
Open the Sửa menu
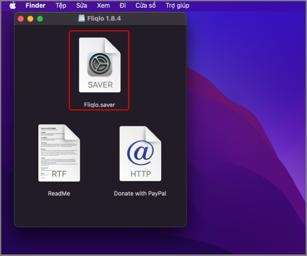[82, 6]
